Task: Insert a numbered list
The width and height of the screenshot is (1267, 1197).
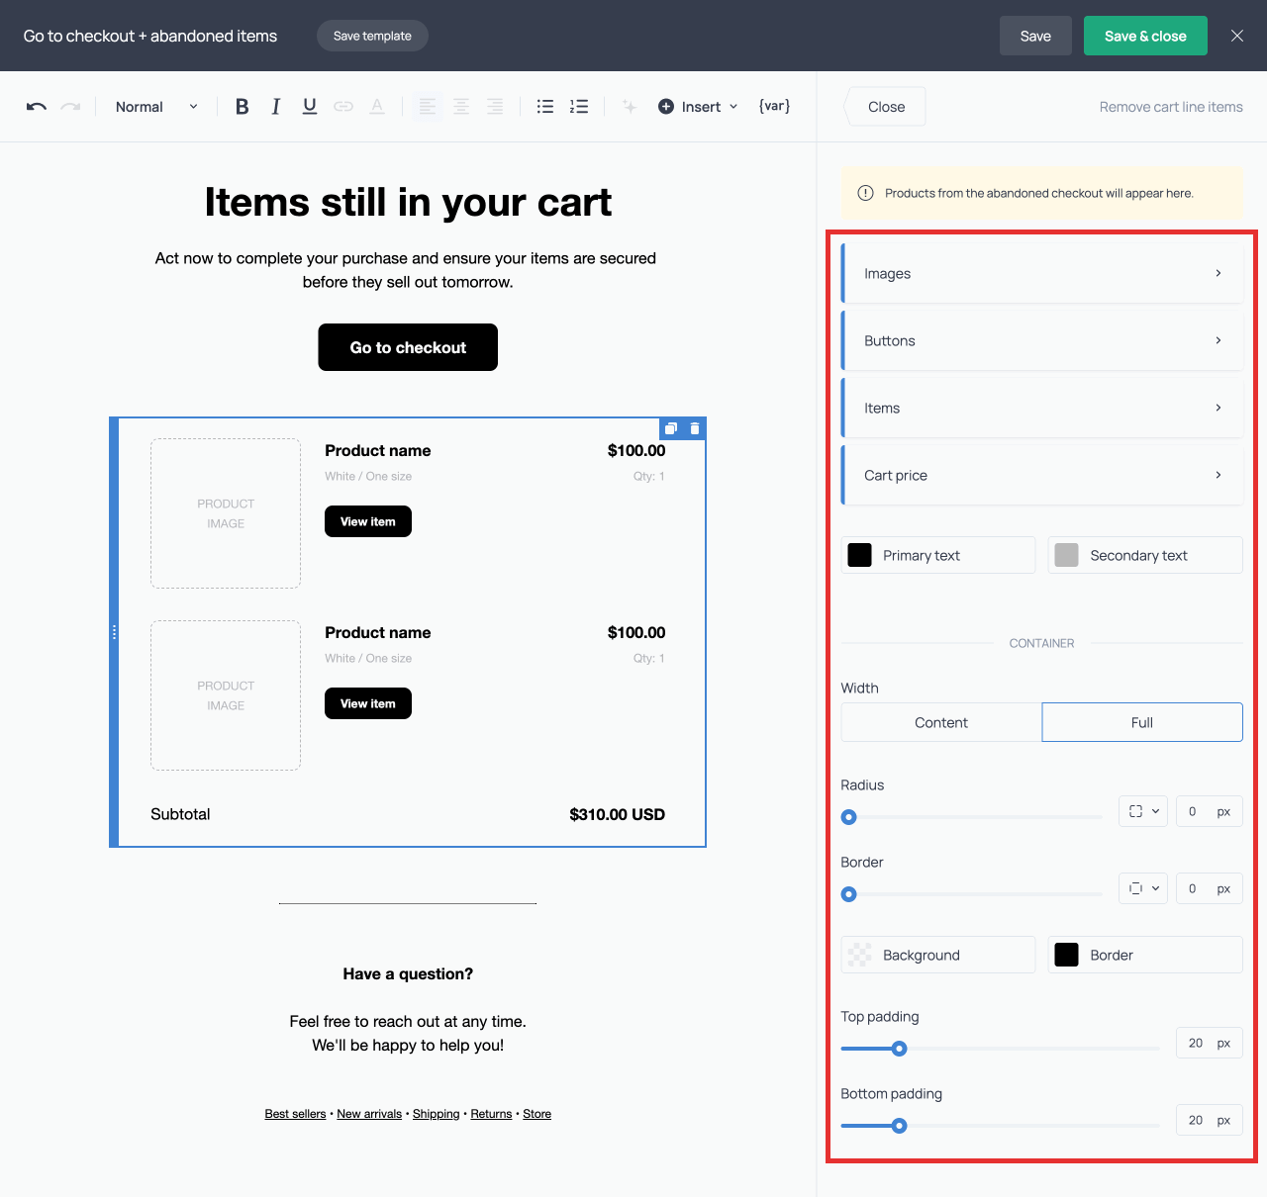Action: click(x=579, y=107)
